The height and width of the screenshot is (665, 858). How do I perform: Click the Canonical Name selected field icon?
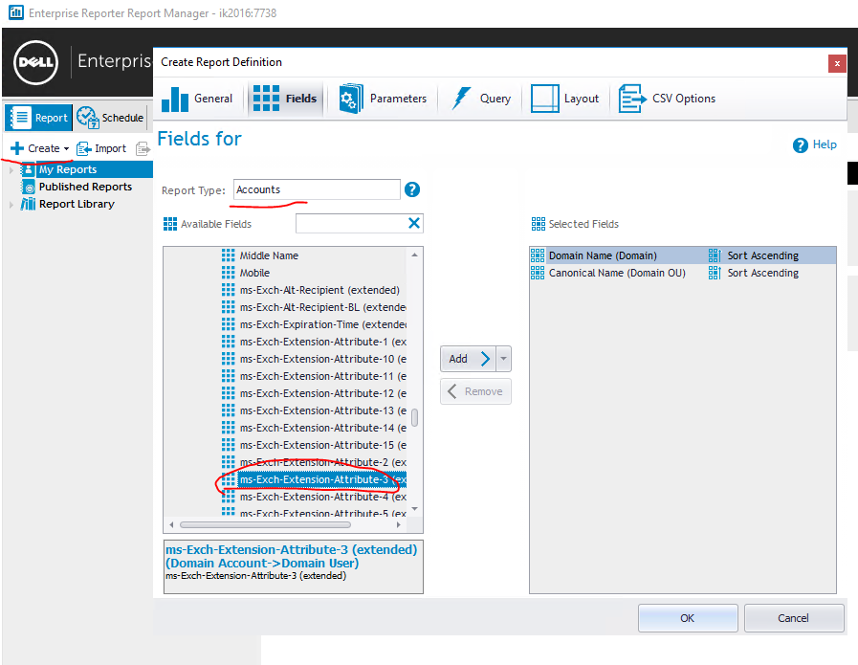(x=538, y=273)
